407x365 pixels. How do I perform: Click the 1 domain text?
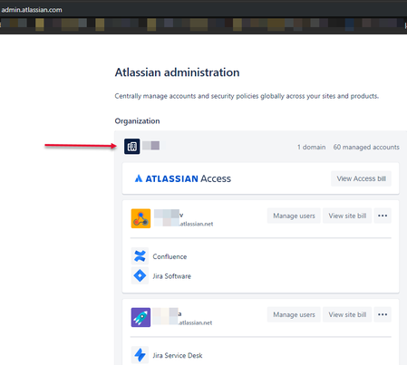(x=311, y=147)
